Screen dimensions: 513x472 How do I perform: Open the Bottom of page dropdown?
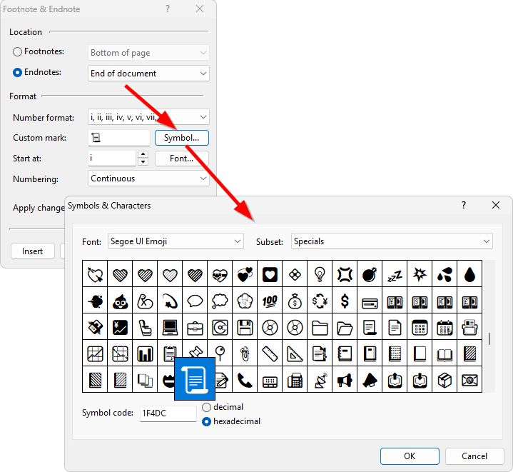click(148, 53)
